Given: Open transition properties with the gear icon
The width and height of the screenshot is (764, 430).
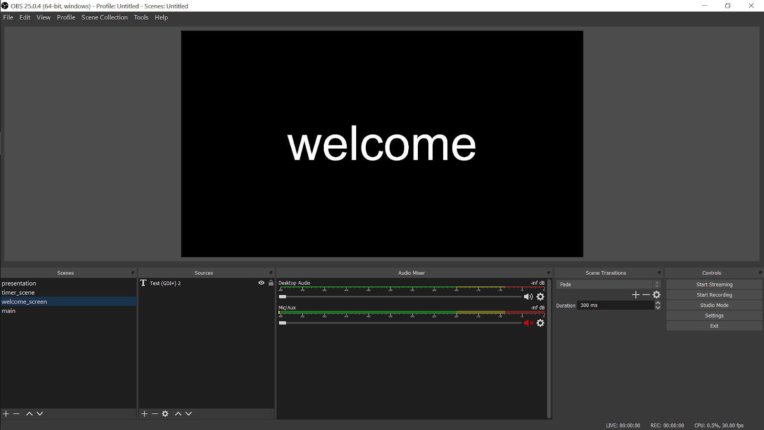Looking at the screenshot, I should [656, 295].
